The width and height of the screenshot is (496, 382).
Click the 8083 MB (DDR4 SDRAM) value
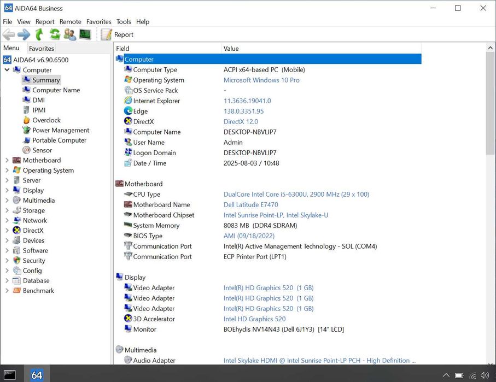click(260, 226)
